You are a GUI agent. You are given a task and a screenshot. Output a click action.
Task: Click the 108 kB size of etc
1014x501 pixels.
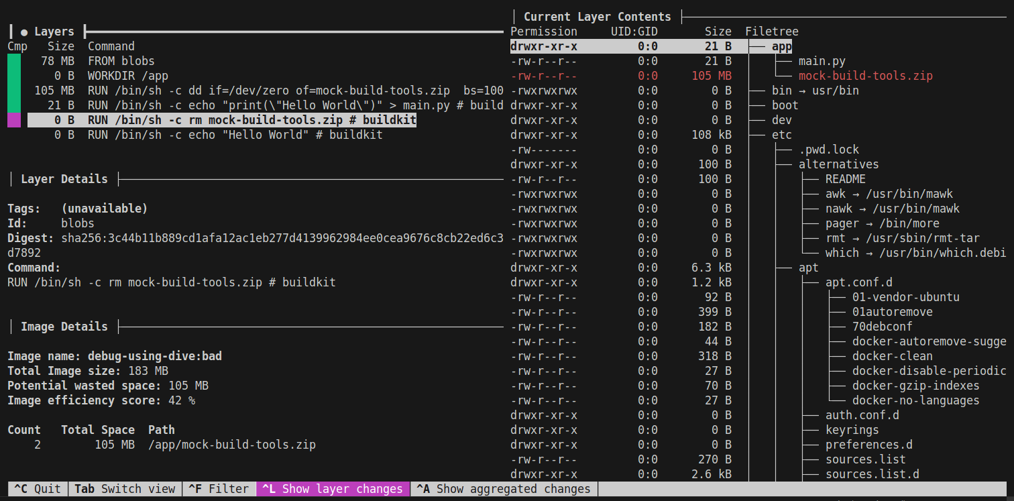[711, 135]
